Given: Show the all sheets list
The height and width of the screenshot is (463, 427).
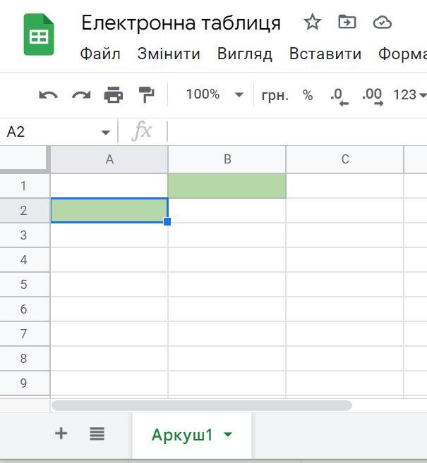Looking at the screenshot, I should (x=97, y=434).
